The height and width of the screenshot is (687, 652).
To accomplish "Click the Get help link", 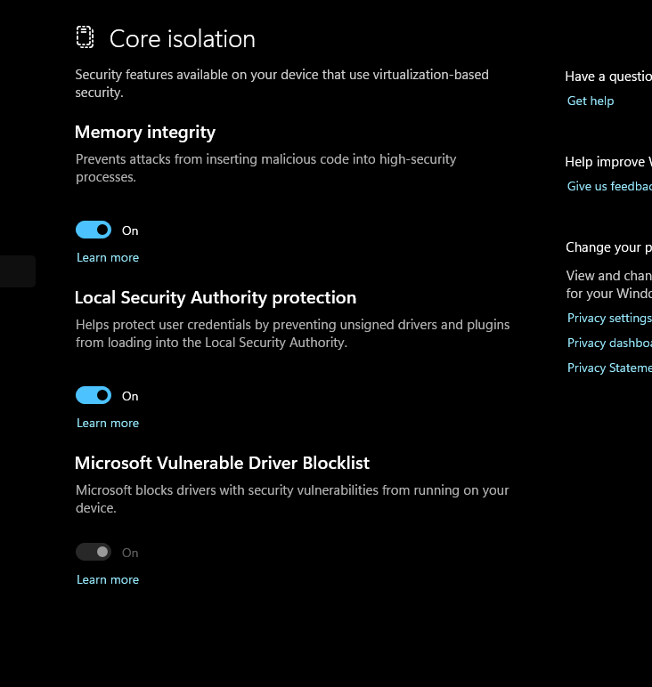I will [591, 101].
